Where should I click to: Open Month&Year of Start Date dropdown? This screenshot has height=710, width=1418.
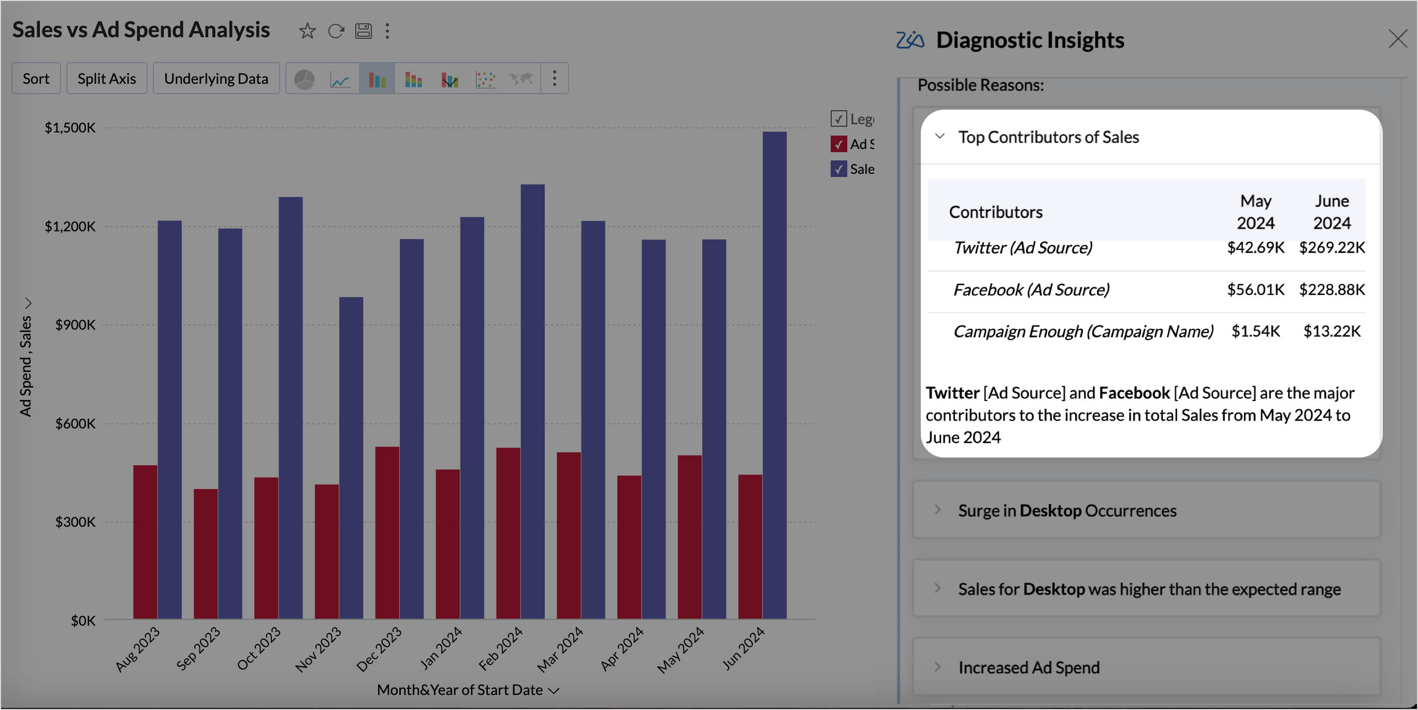point(554,691)
